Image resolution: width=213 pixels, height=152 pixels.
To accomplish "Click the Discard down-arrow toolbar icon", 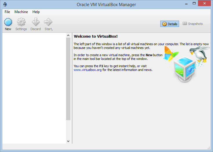I will [36, 22].
